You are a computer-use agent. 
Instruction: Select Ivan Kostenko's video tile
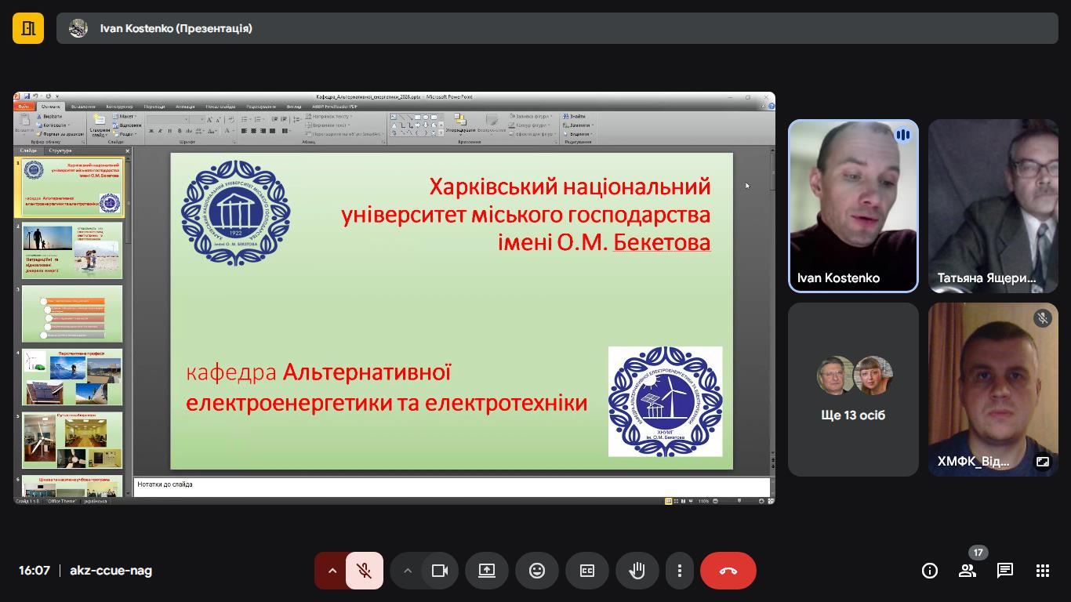coord(853,206)
